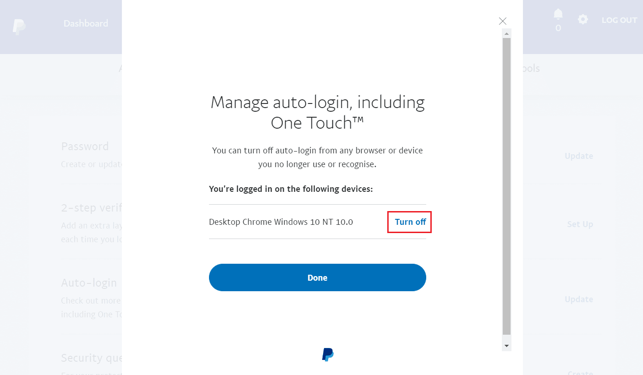643x375 pixels.
Task: Select the 'Desktop Chrome Windows 10 NT 10.0' text
Action: point(281,222)
